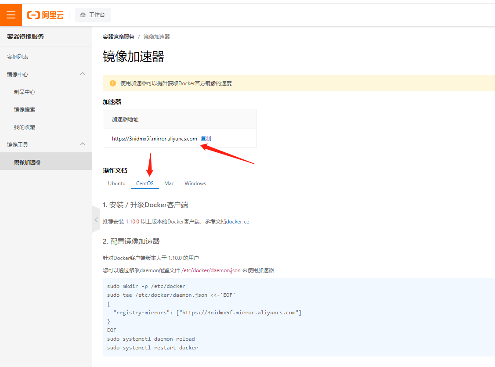This screenshot has height=367, width=495.
Task: Click 容器镜像服务 breadcrumb link
Action: pos(119,37)
